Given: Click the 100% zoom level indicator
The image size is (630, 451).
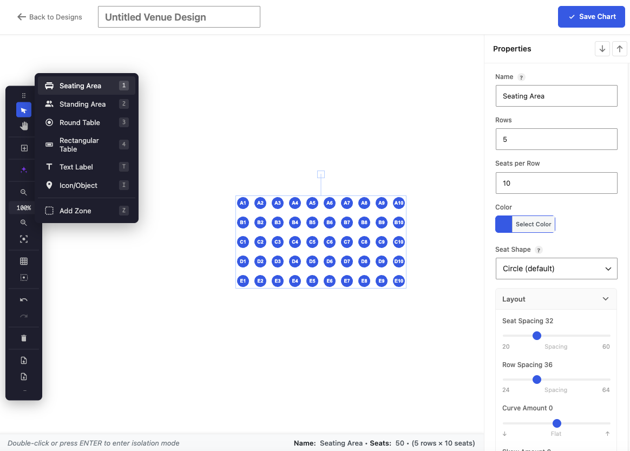Looking at the screenshot, I should pos(24,208).
